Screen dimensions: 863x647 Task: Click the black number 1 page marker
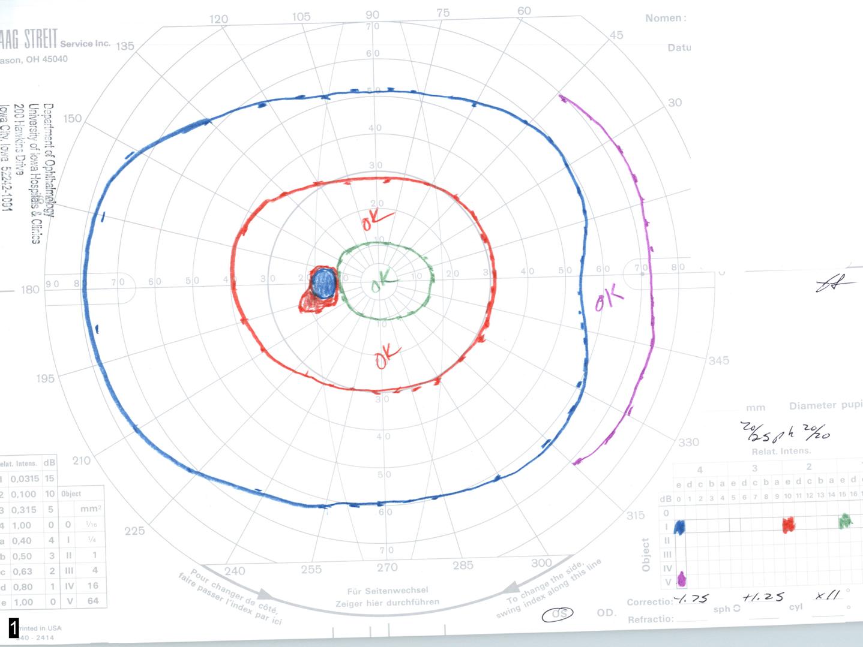coord(14,627)
